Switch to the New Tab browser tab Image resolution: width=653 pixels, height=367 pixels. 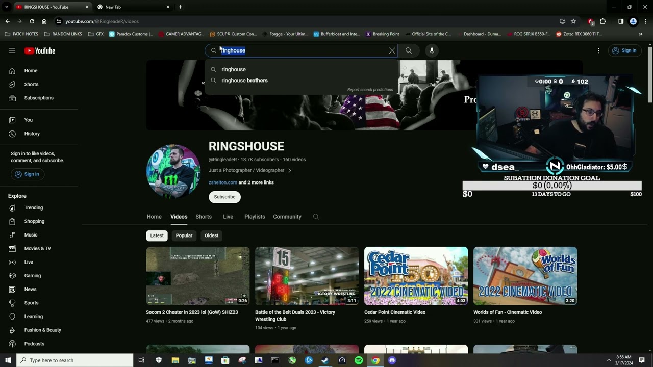[x=133, y=7]
